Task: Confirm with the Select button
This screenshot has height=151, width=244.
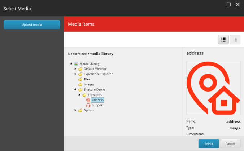Action: [209, 143]
